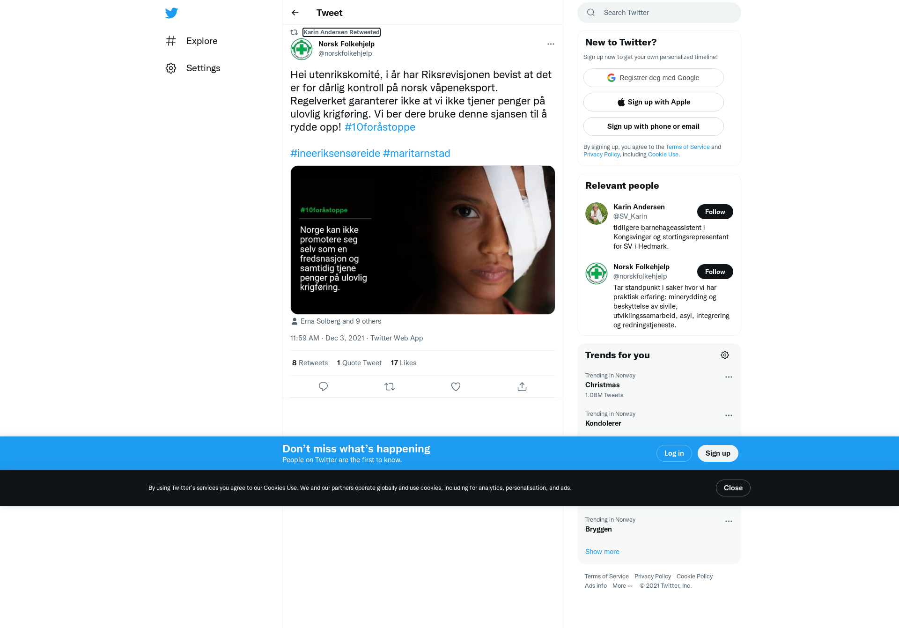899x628 pixels.
Task: Click the reply speech bubble icon
Action: tap(323, 386)
